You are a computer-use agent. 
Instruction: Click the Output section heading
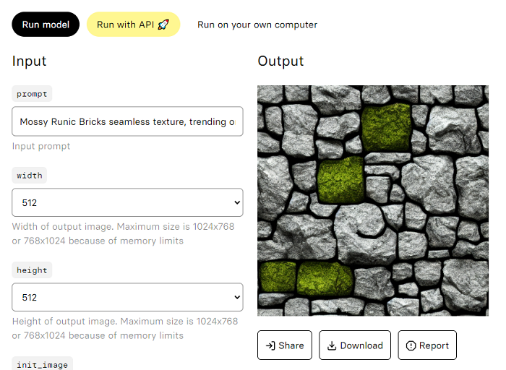point(280,61)
